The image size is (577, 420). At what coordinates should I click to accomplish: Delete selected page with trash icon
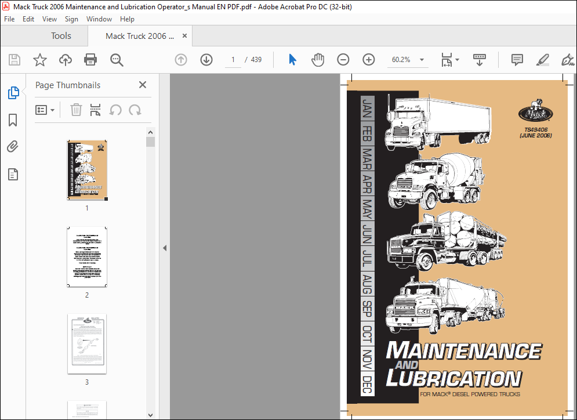click(x=76, y=110)
